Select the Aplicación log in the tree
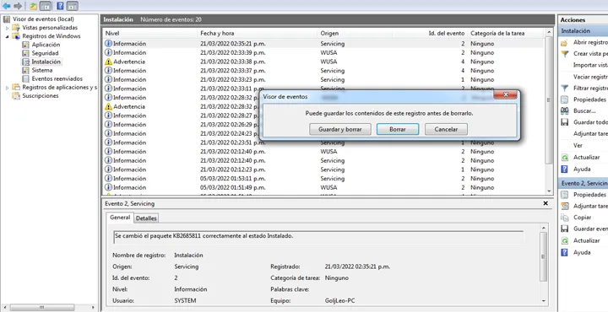Screen dimensions: 608x312 click(46, 45)
